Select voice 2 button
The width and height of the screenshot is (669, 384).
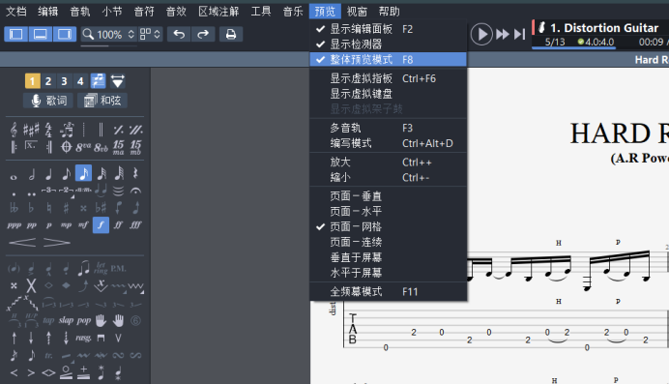[48, 81]
